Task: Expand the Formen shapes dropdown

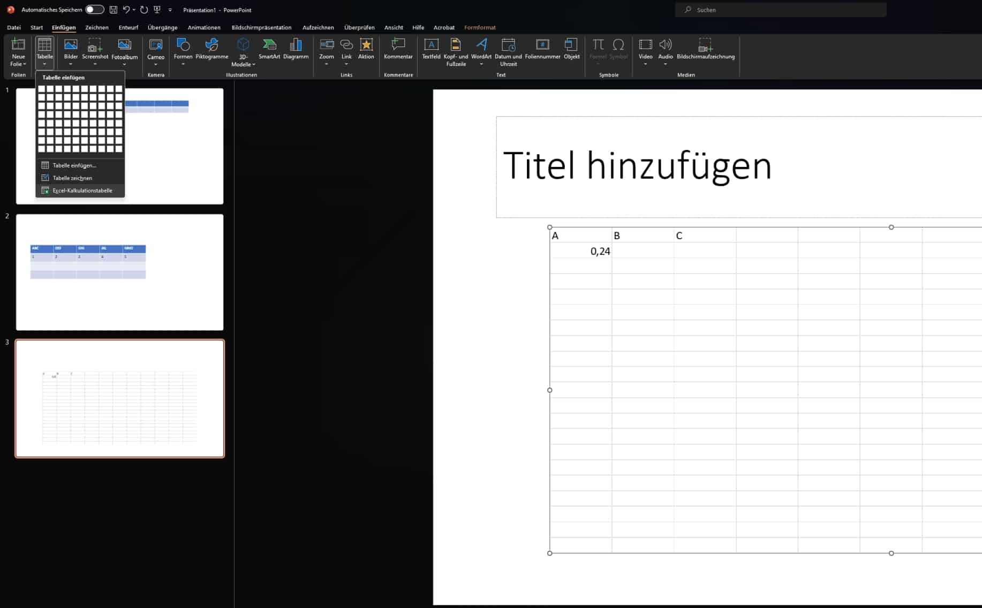Action: click(183, 64)
